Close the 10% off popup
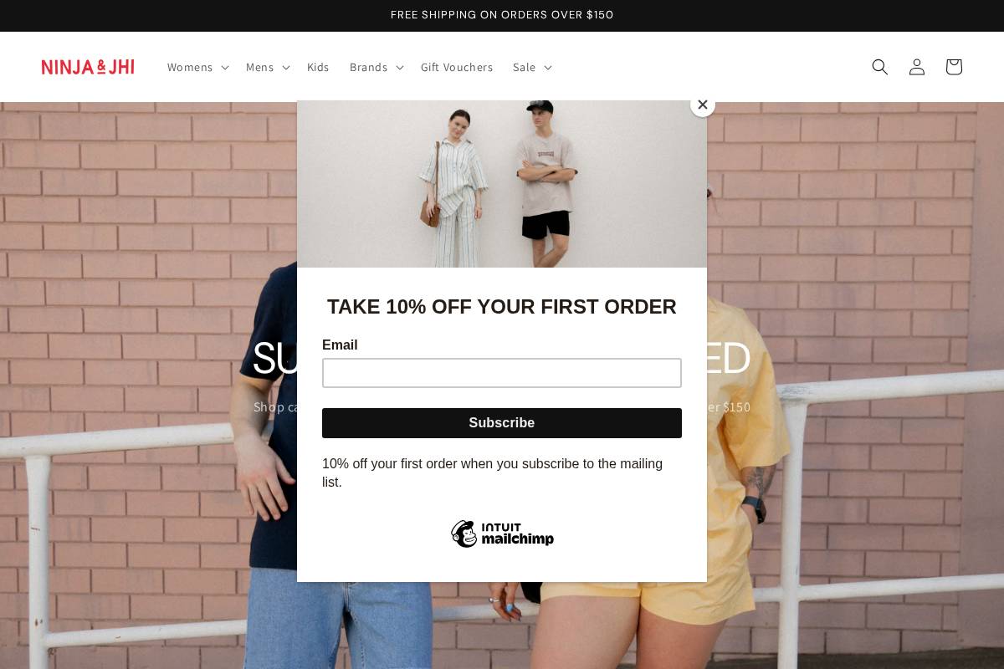 [x=703, y=105]
